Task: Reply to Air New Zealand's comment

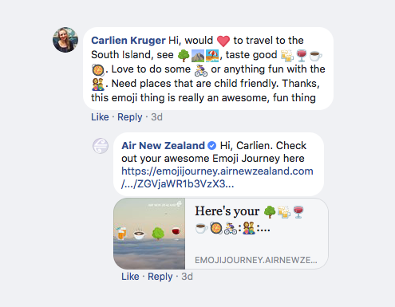Action: 160,277
